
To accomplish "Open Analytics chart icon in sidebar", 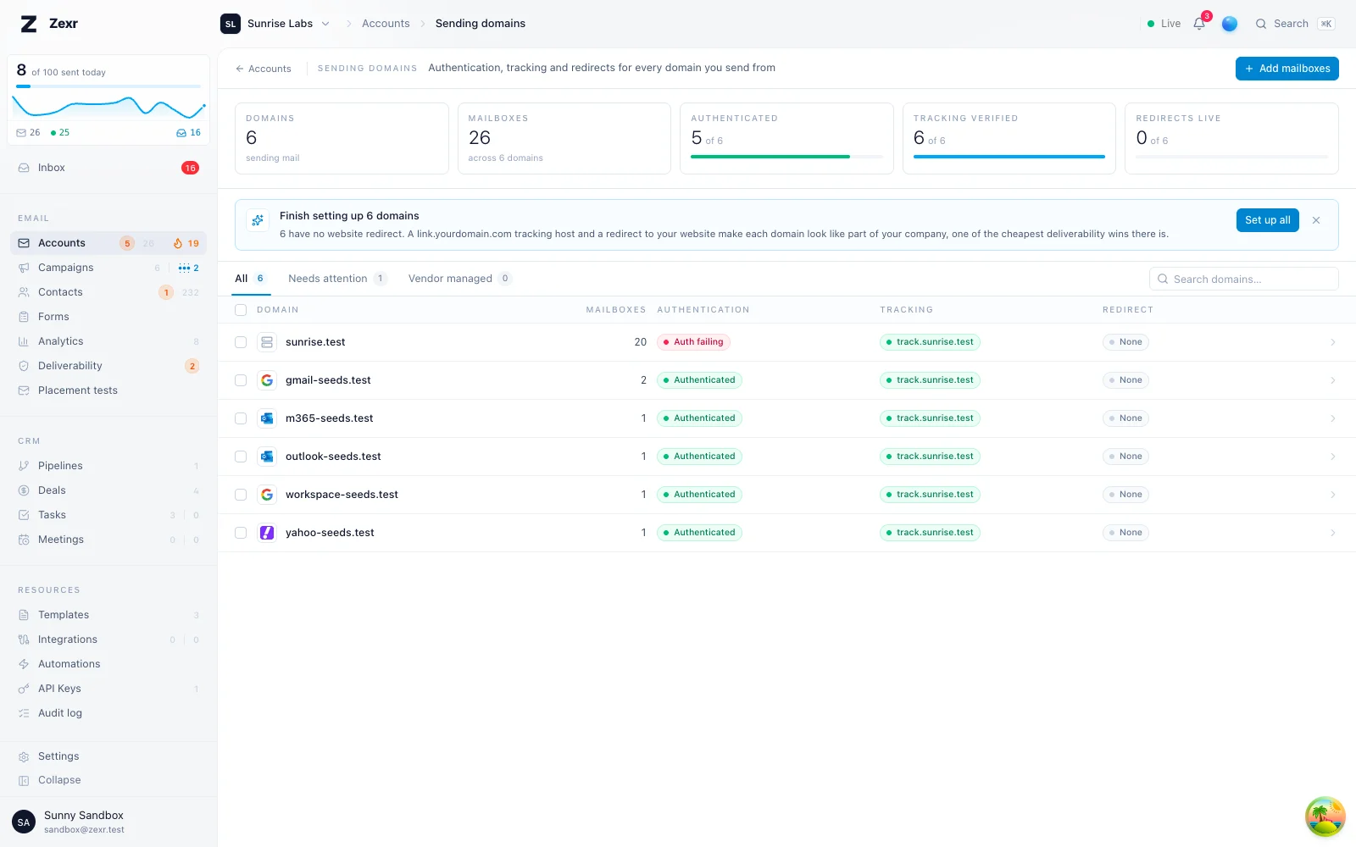I will tap(24, 341).
